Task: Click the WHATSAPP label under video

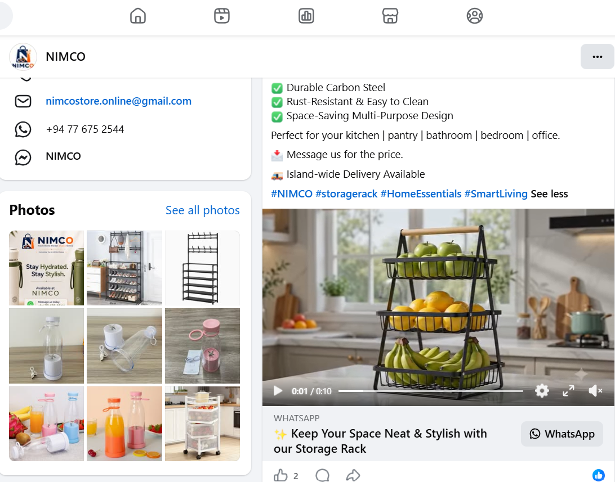Action: tap(296, 418)
